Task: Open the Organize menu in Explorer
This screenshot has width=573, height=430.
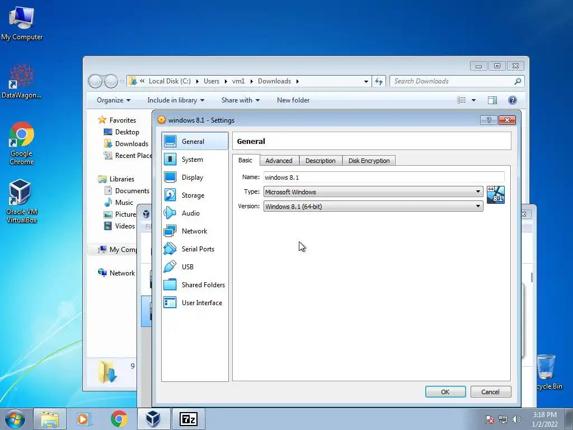Action: pos(113,100)
